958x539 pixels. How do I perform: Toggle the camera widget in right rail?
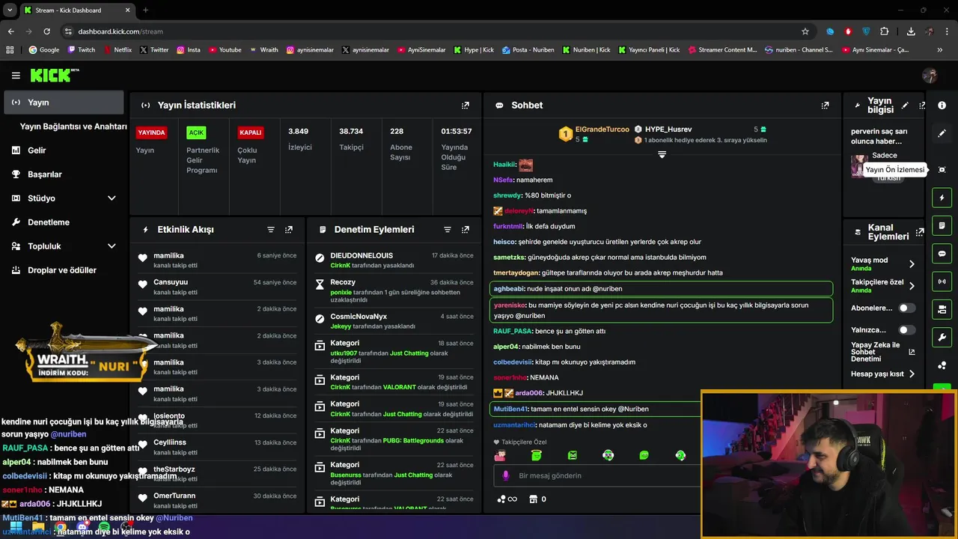click(x=942, y=309)
